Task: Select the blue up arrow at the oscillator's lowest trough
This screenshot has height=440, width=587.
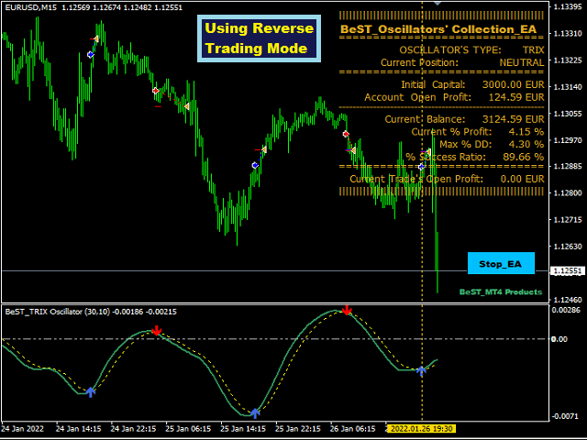Action: coord(254,412)
